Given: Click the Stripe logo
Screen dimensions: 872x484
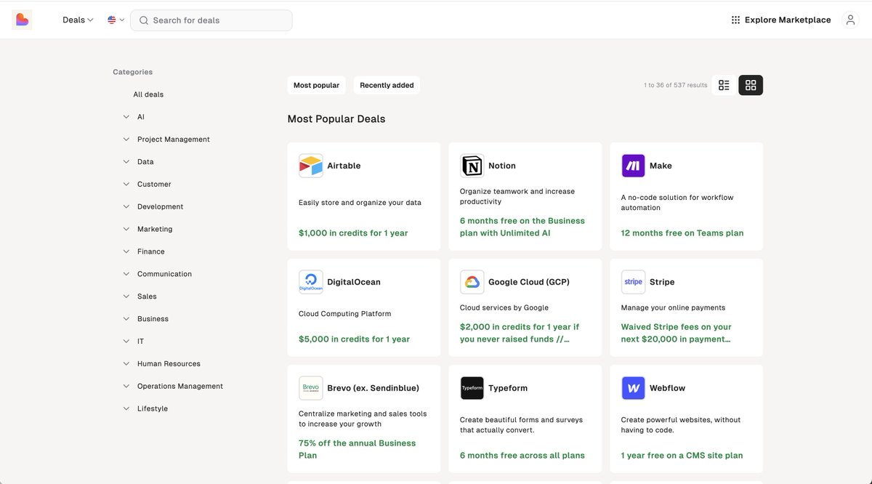Looking at the screenshot, I should pos(633,282).
